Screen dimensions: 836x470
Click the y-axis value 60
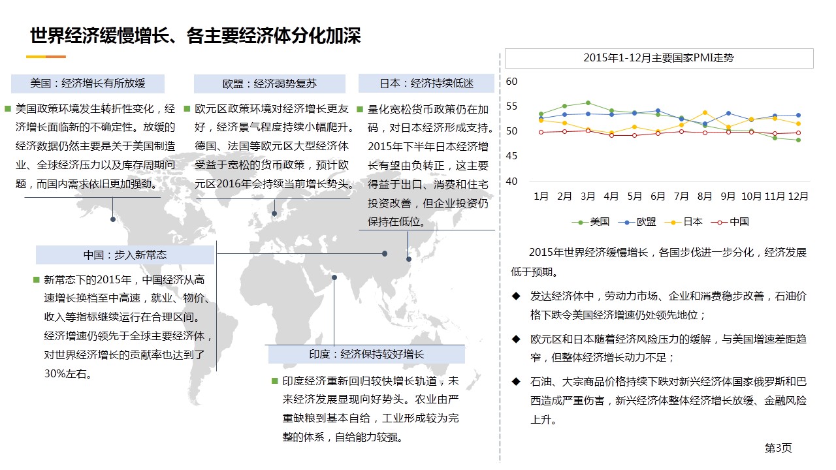click(512, 82)
